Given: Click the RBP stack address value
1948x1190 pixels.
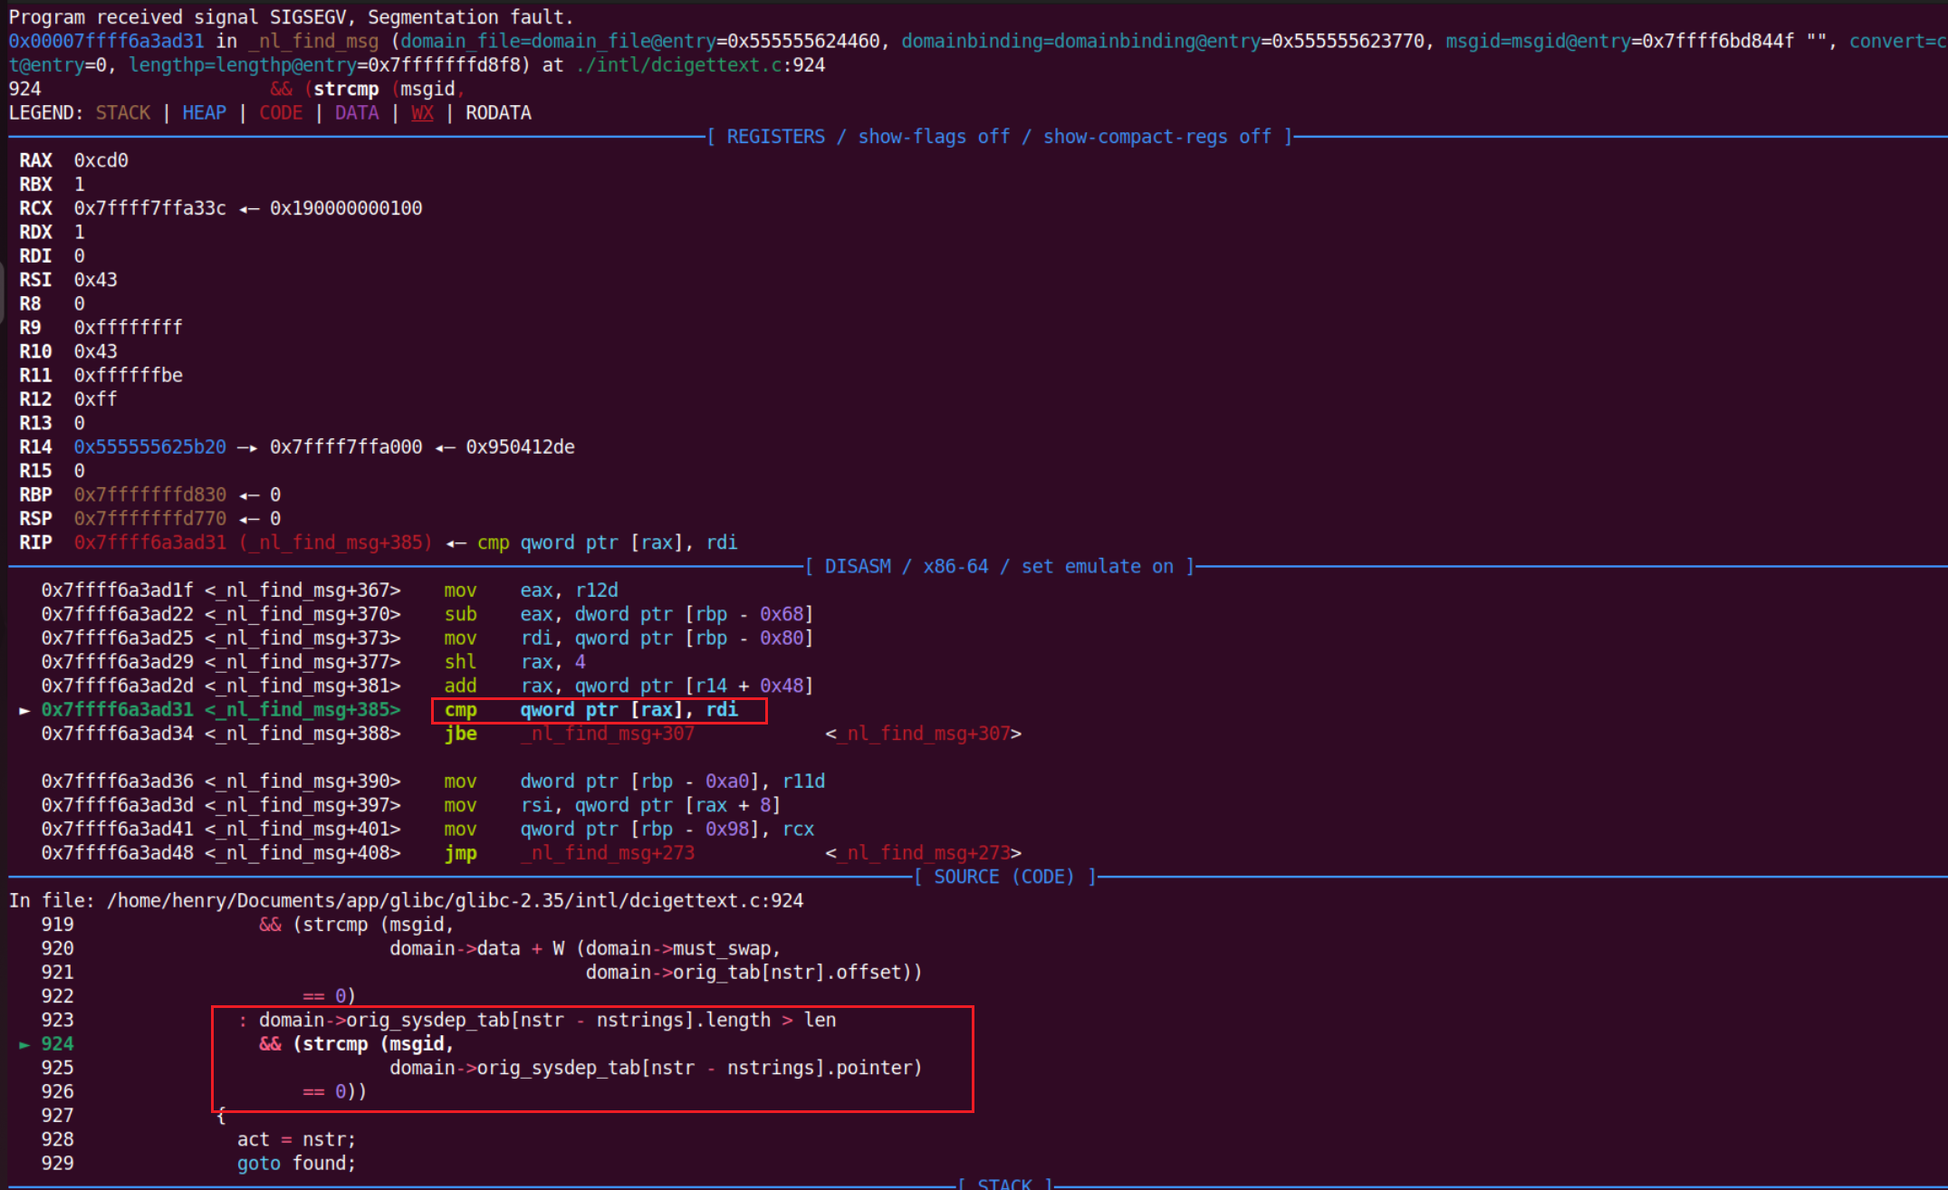Looking at the screenshot, I should (x=150, y=494).
